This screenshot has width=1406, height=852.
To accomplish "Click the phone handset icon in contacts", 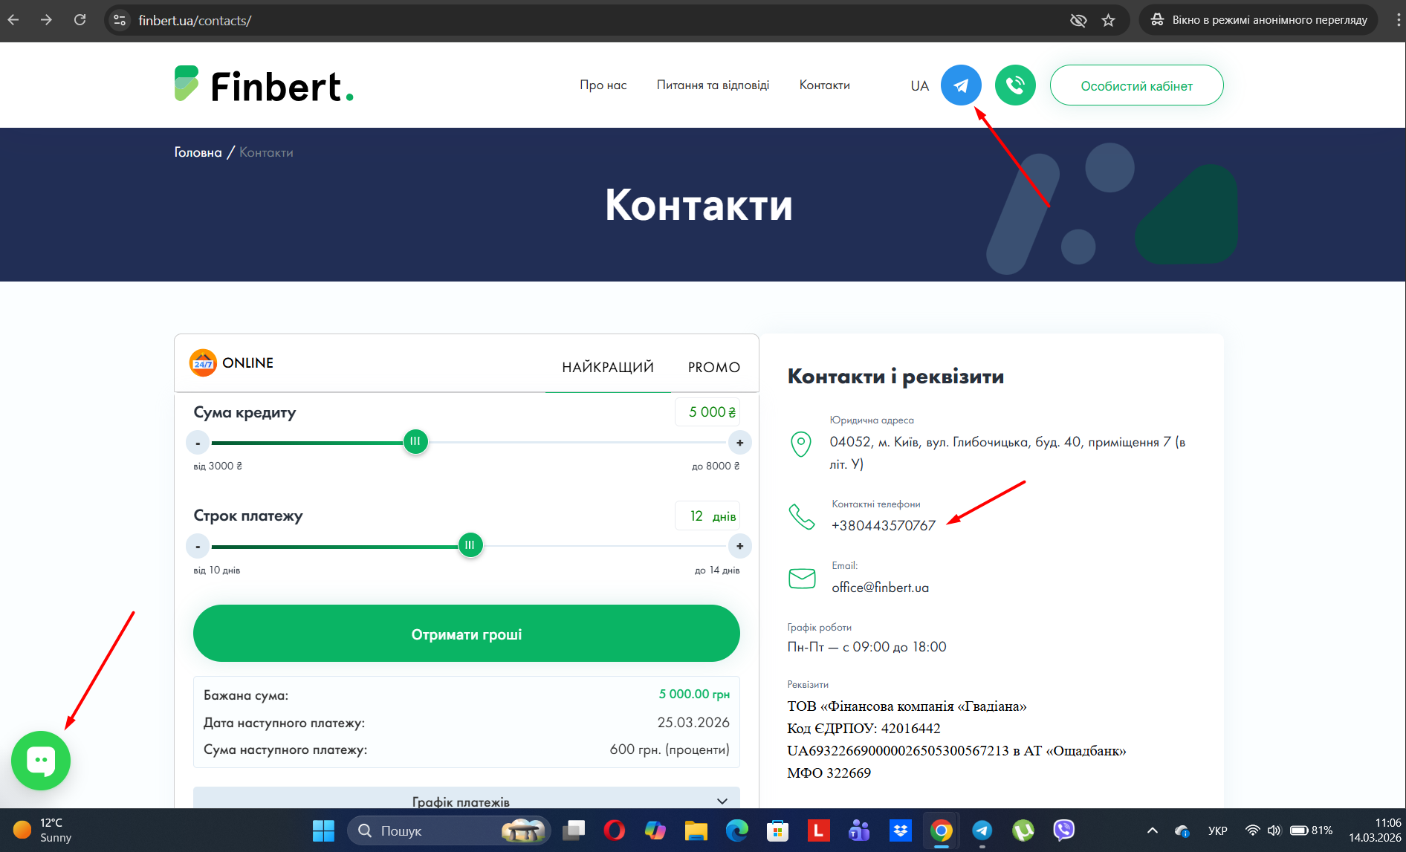I will (x=802, y=516).
